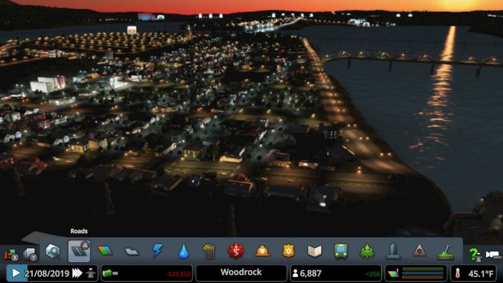Viewport: 503px width, 283px height.
Task: Open the bulldozer tool
Action: pos(11,255)
